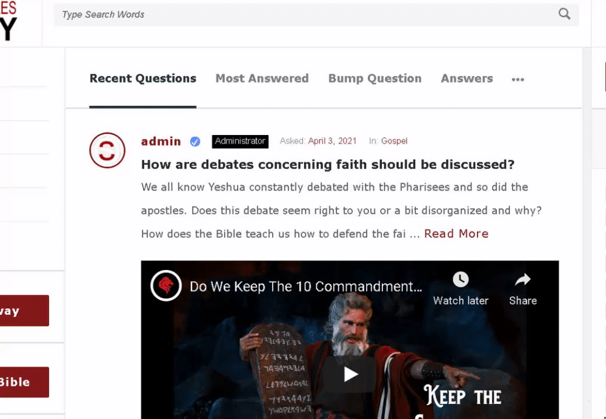The height and width of the screenshot is (419, 606).
Task: Open the Gospel category link
Action: coord(395,141)
